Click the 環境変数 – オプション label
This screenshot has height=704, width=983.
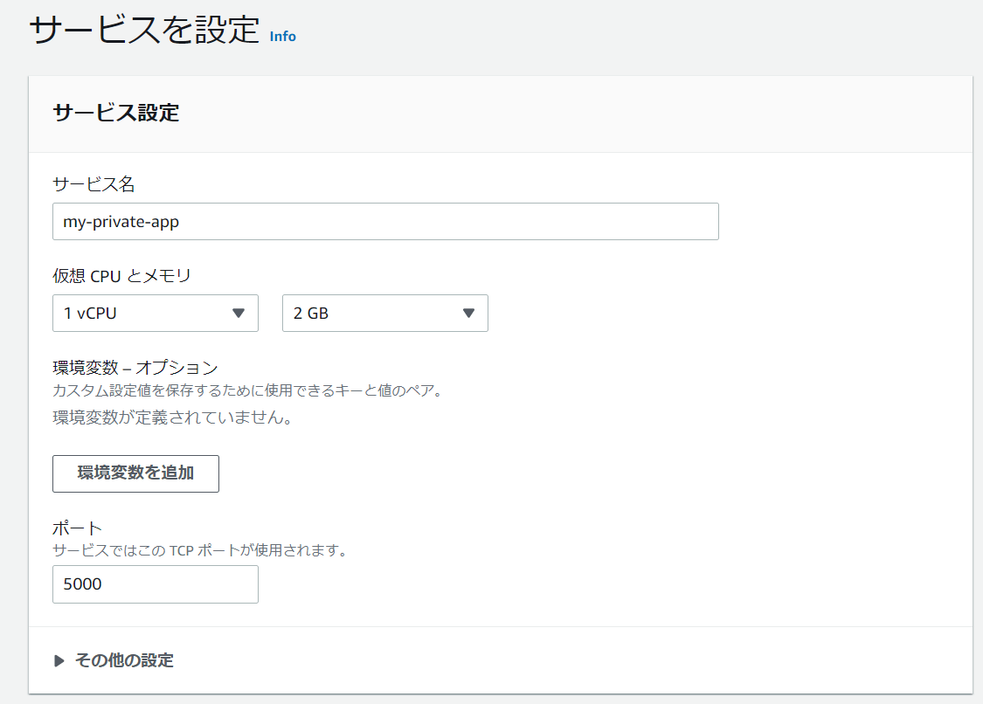point(135,368)
